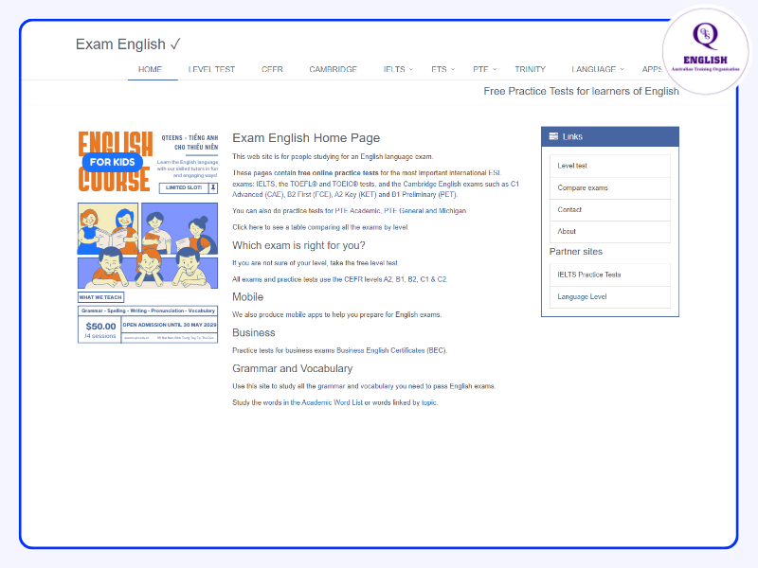Open the A2 Key (KET) link
758x568 pixels.
tap(355, 195)
